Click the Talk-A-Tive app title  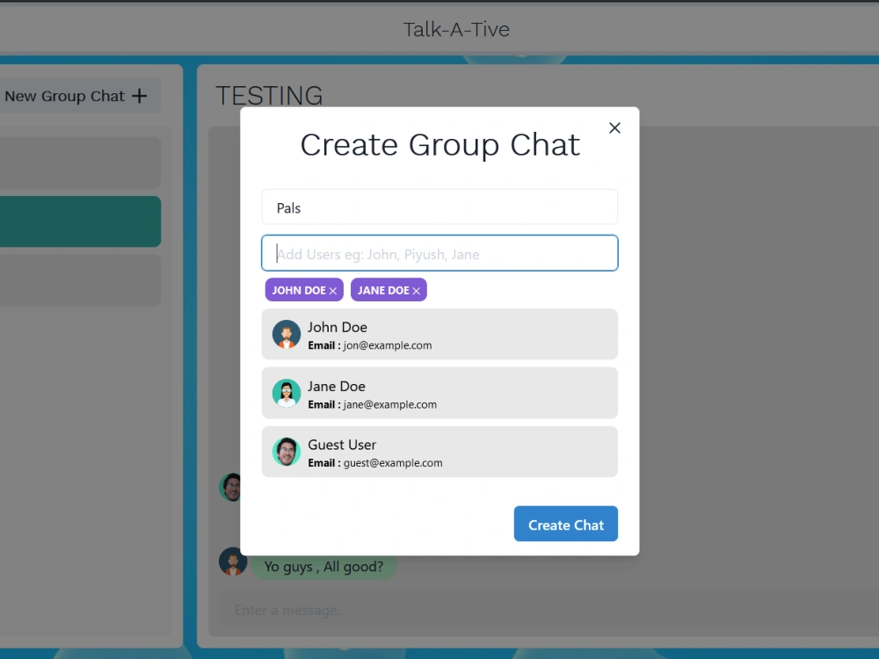click(x=456, y=30)
